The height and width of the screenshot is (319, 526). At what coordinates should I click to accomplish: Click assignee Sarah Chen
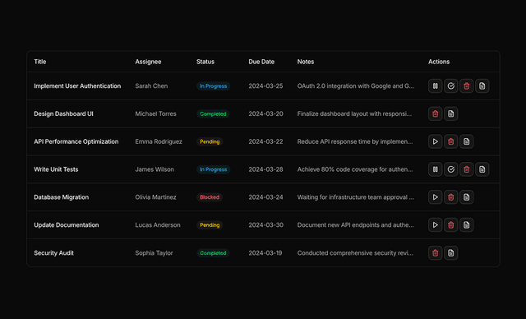(151, 86)
